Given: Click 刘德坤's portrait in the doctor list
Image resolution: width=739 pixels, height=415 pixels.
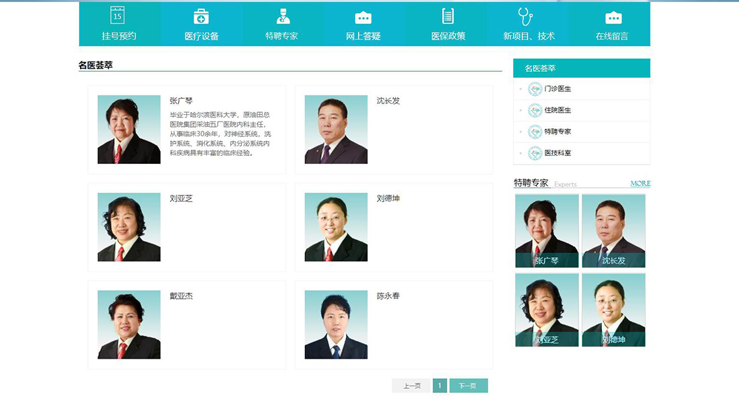Looking at the screenshot, I should (335, 227).
